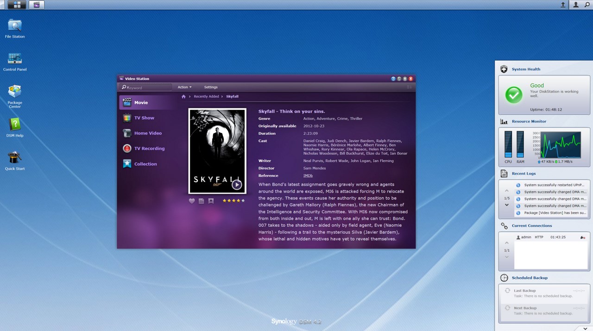Image resolution: width=593 pixels, height=331 pixels.
Task: Open System Health widget title
Action: click(x=526, y=69)
